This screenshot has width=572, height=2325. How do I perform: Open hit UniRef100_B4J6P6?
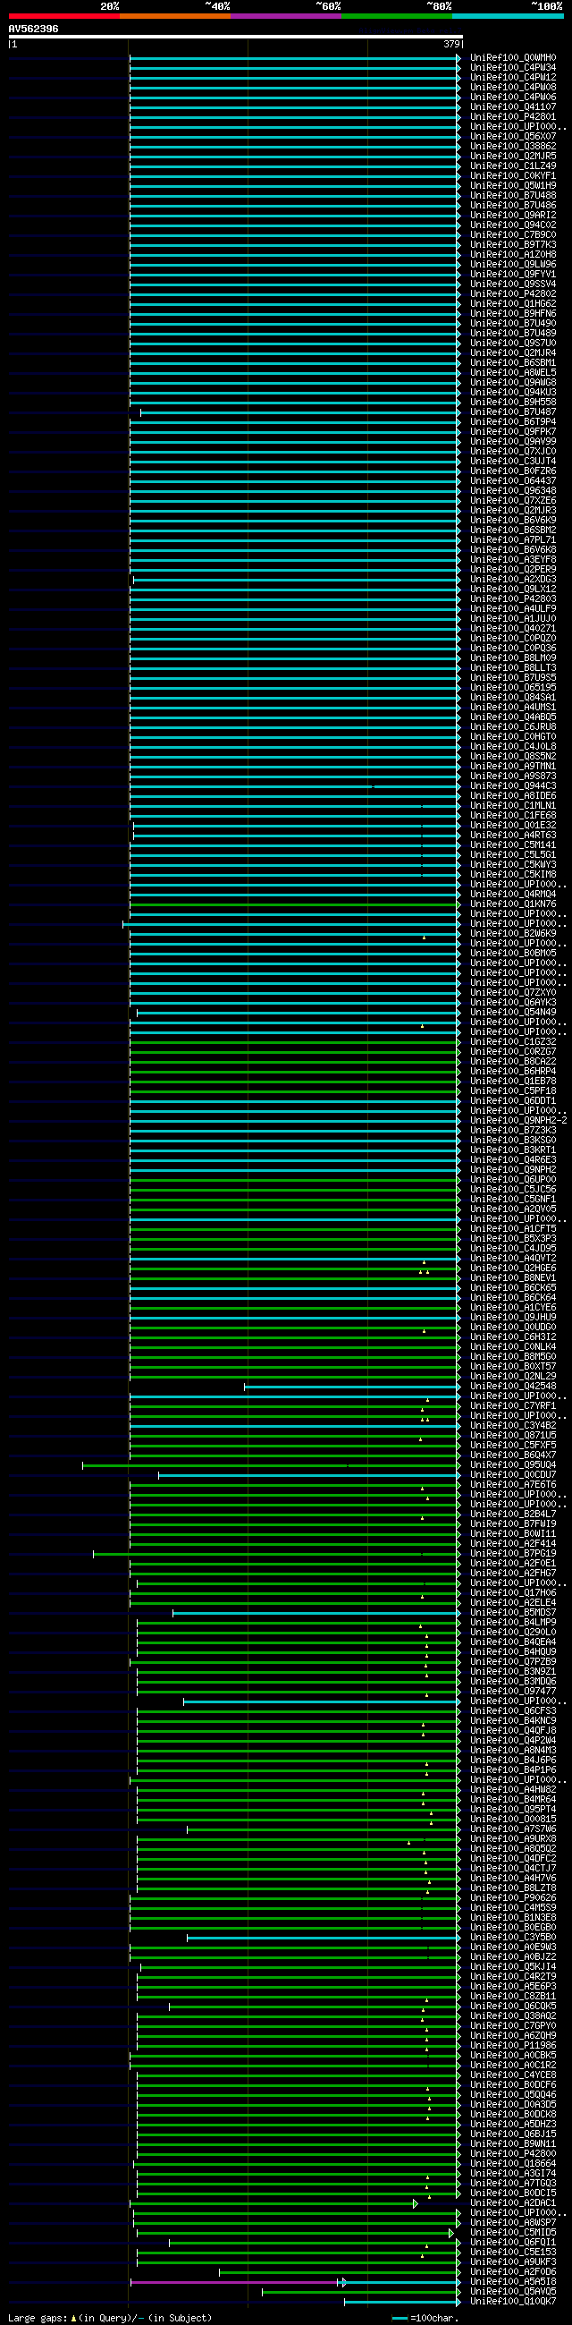(x=513, y=1761)
